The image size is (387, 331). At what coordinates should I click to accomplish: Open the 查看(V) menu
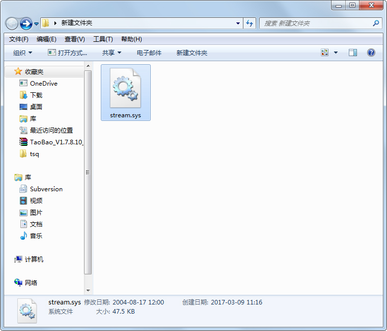(74, 39)
